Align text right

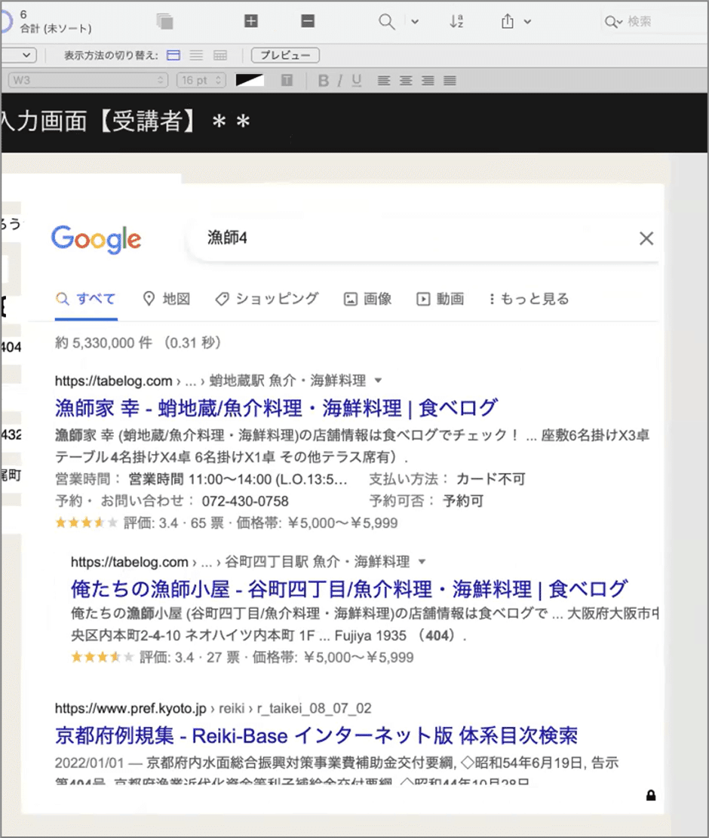pos(428,81)
